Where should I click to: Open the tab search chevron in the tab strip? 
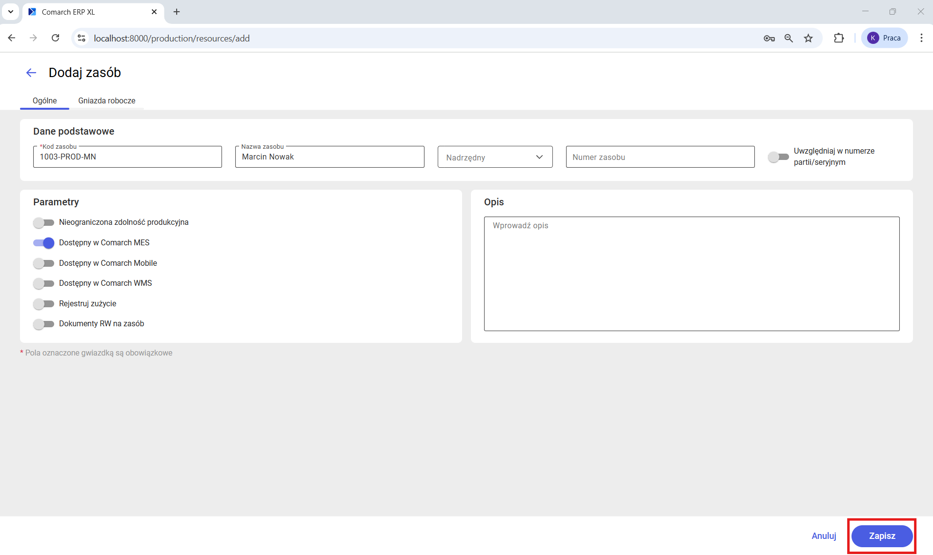pyautogui.click(x=11, y=12)
